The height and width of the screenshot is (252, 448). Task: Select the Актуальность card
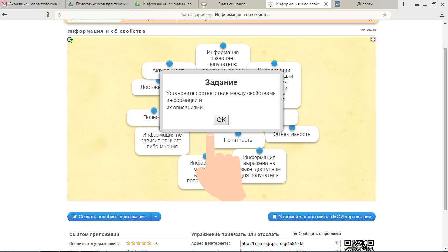point(169,70)
